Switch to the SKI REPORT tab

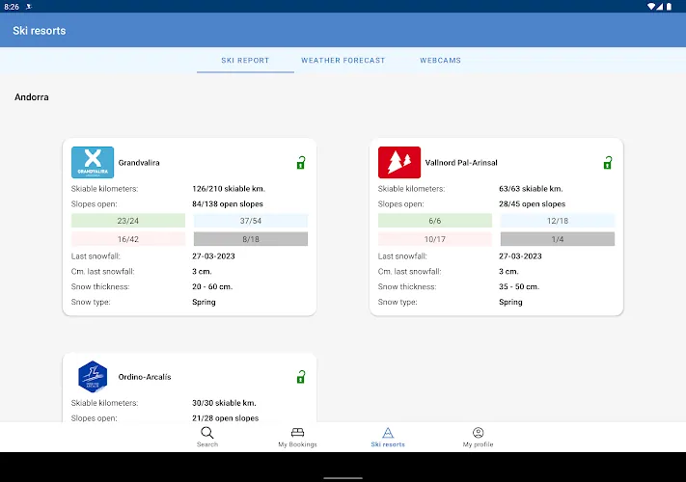(245, 61)
